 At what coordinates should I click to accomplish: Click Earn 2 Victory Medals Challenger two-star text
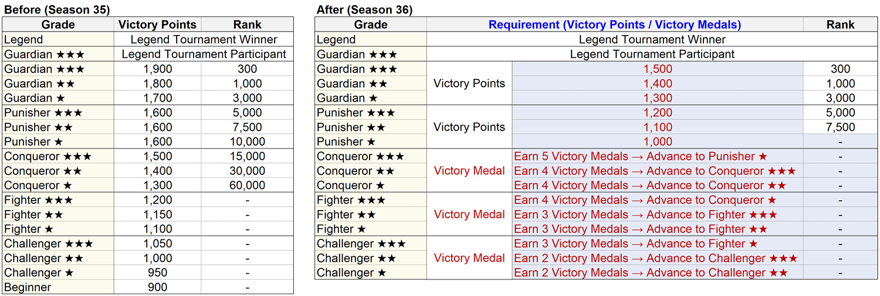tap(651, 273)
